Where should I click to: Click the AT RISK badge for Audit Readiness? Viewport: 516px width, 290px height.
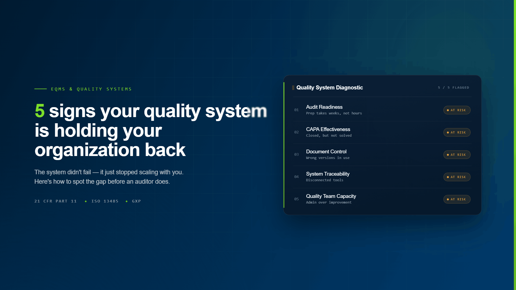(x=457, y=110)
